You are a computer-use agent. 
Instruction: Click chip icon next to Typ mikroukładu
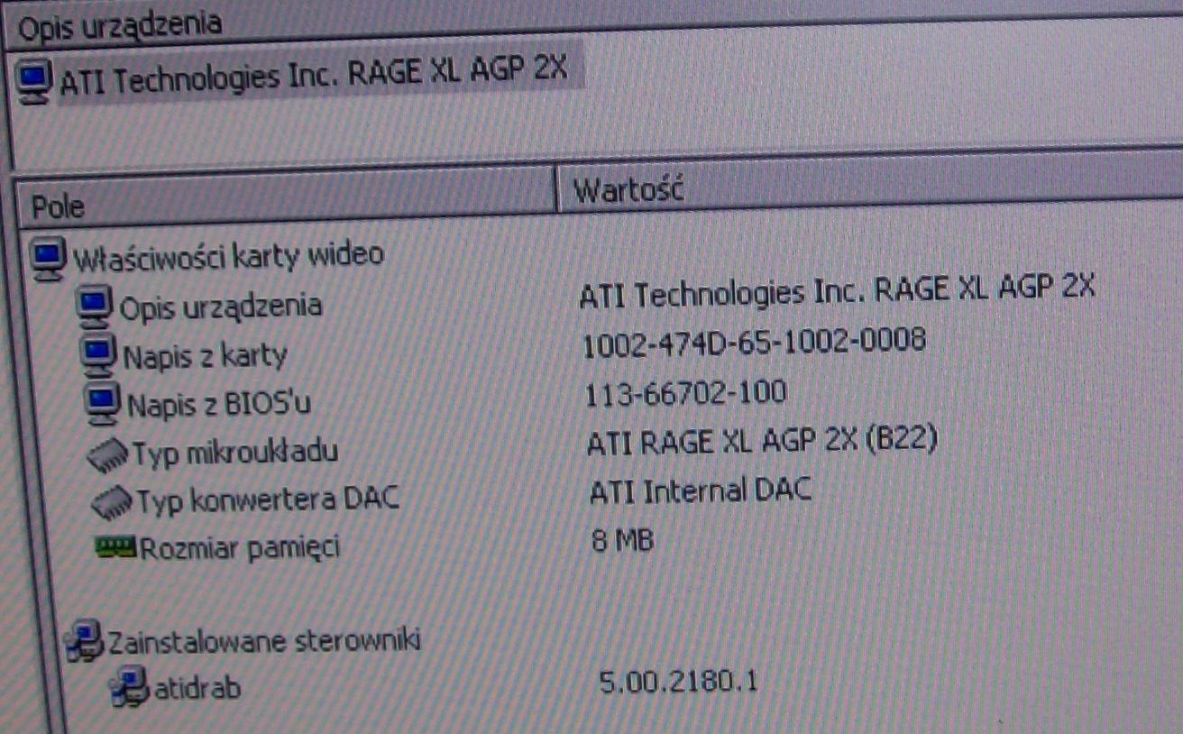point(109,455)
